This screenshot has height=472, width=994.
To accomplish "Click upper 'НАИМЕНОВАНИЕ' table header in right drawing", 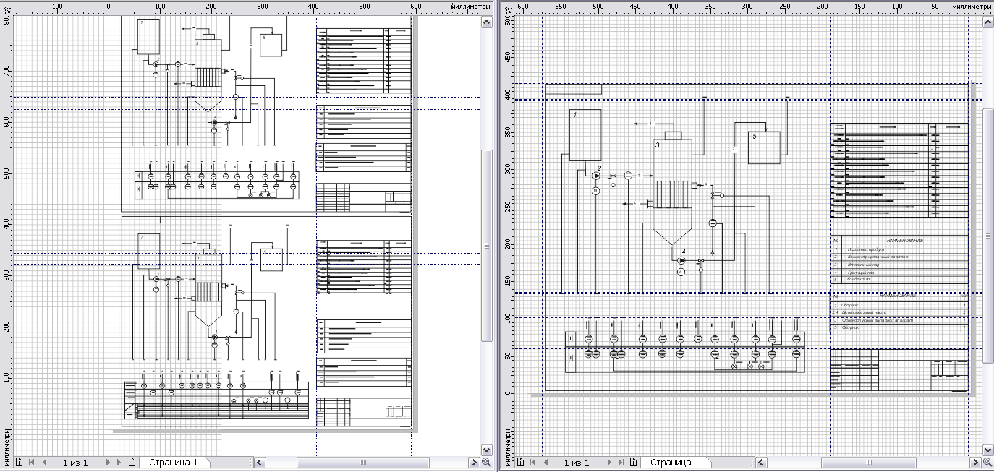I will tap(904, 241).
